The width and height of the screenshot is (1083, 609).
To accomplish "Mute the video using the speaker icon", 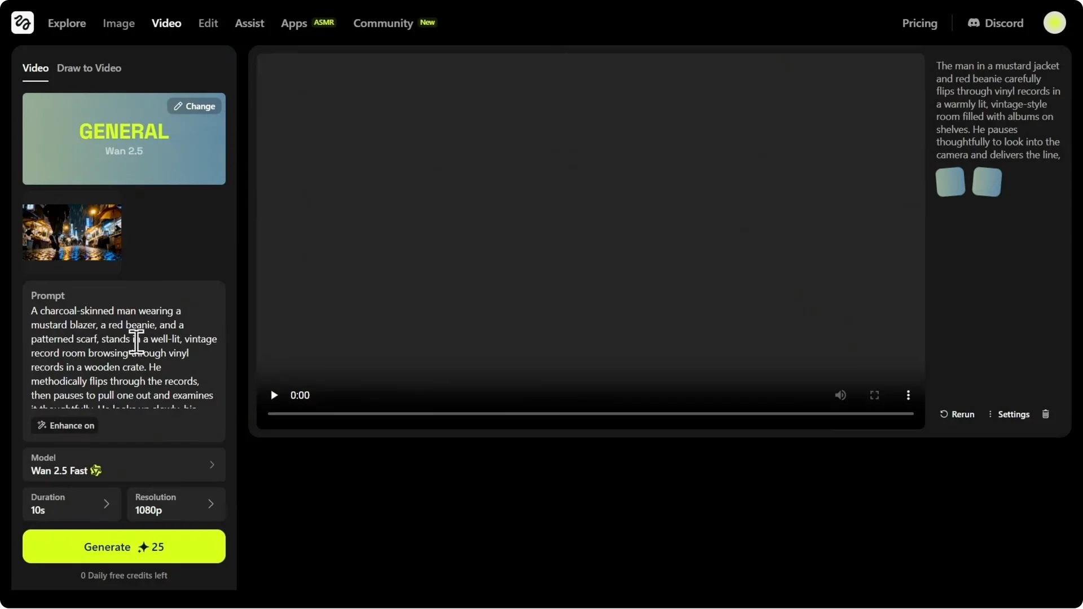I will pyautogui.click(x=840, y=395).
